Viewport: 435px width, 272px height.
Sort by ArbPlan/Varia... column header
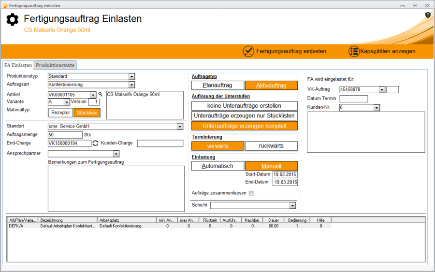(x=23, y=220)
